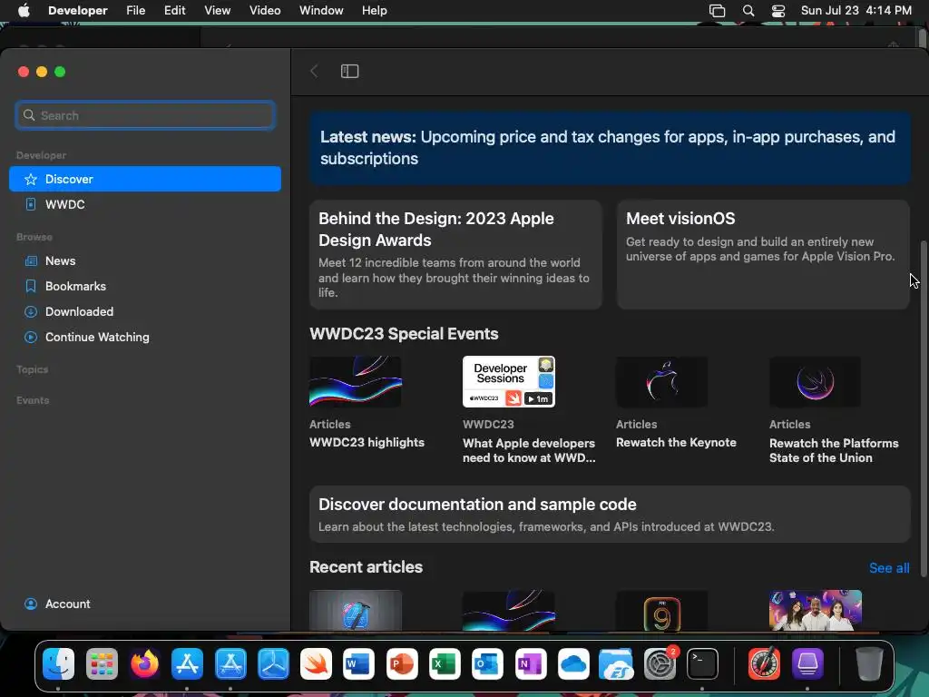This screenshot has height=697, width=929.
Task: Launch PowerPoint from the Dock
Action: tap(402, 663)
